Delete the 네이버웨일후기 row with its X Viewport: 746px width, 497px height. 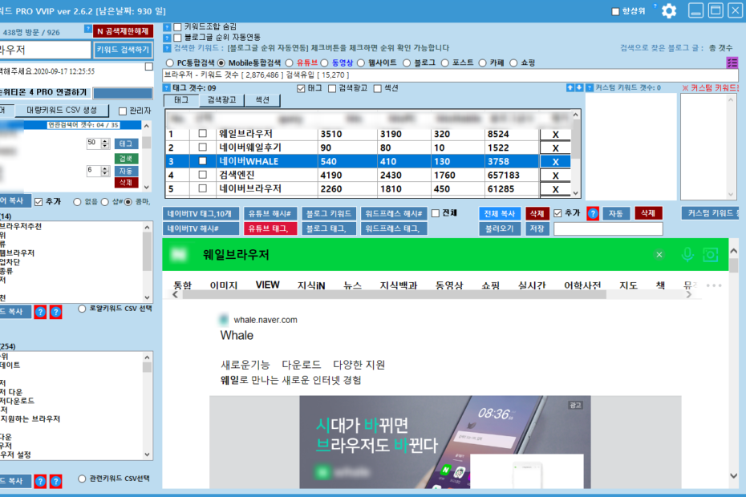(555, 148)
